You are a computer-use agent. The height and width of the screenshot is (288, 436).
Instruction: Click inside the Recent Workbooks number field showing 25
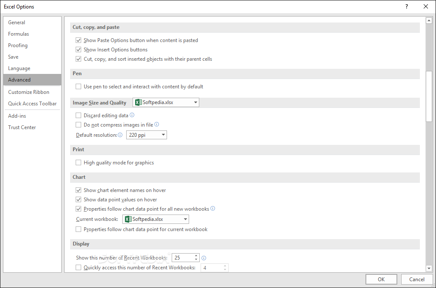pyautogui.click(x=183, y=258)
